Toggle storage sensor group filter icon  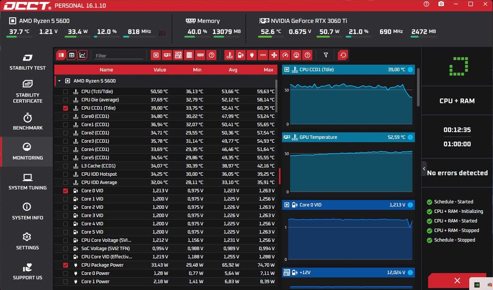189,55
